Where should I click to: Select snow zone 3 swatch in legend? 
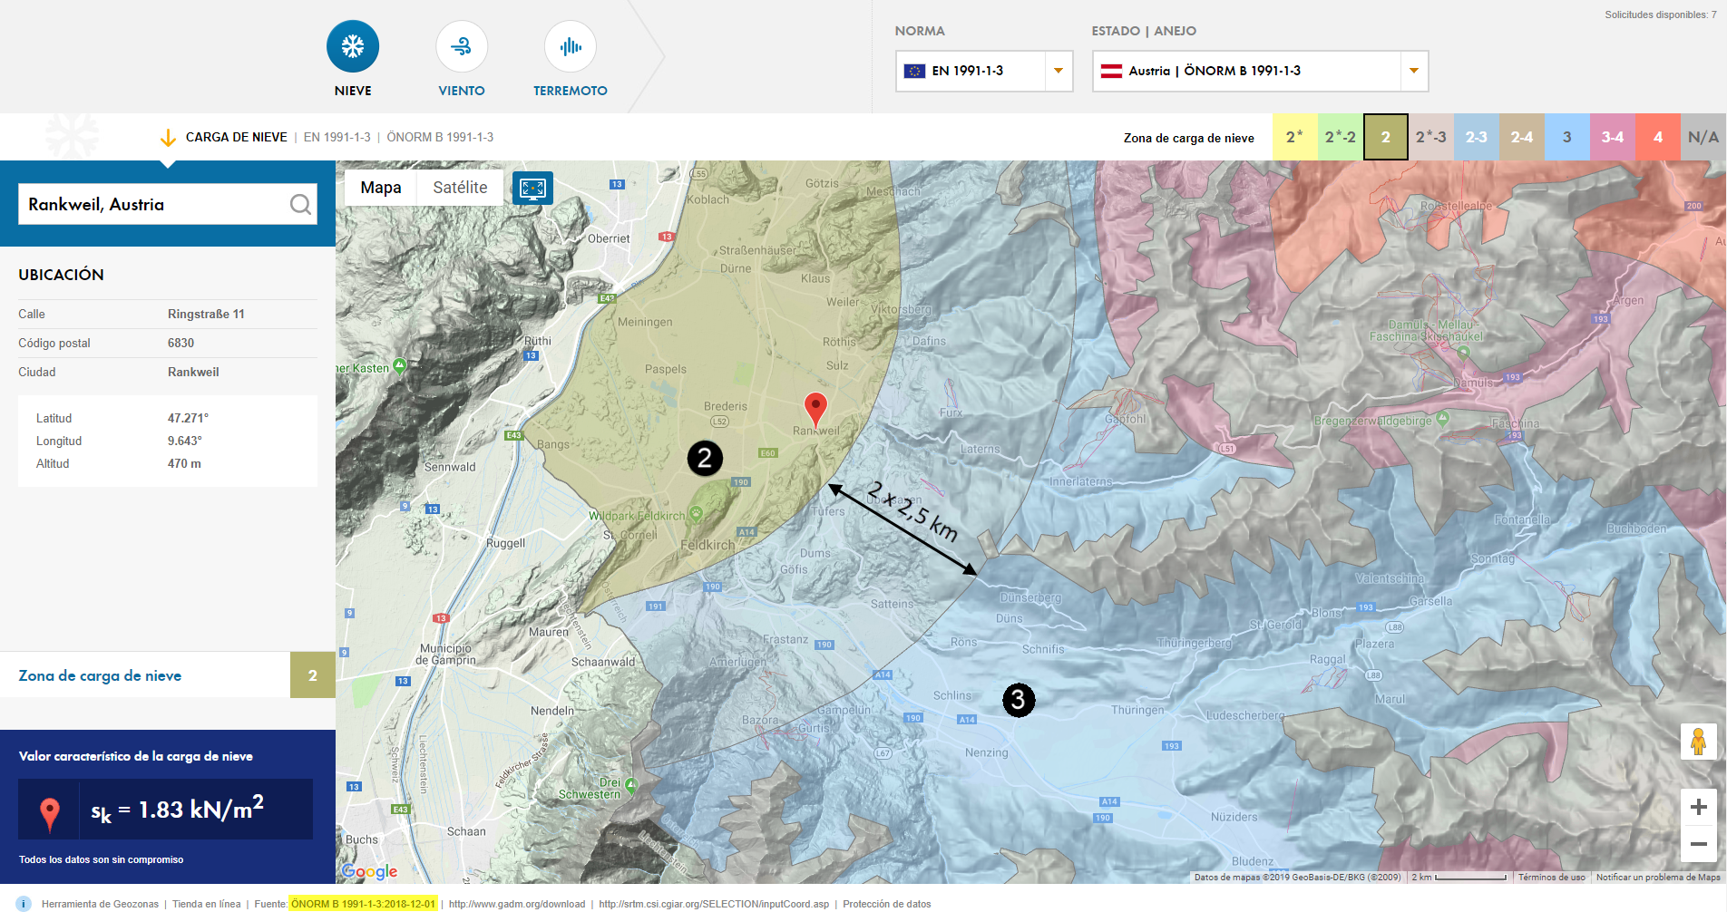[1567, 137]
